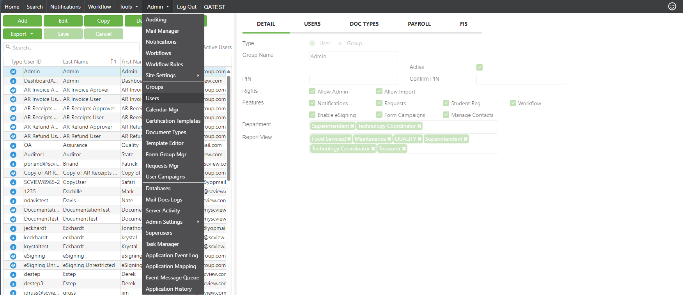
Task: Select the User type radio button
Action: point(312,43)
